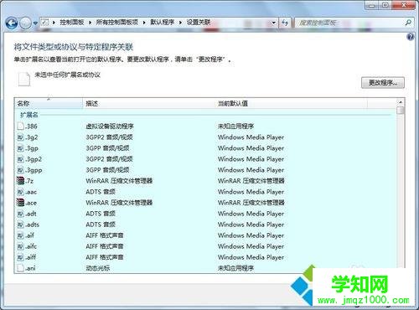This screenshot has height=310, width=419.
Task: Select the .3gp file icon
Action: (x=20, y=148)
